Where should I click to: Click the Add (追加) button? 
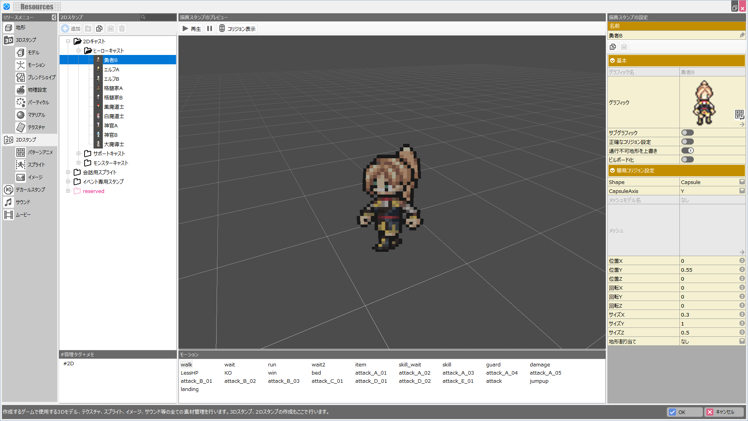(71, 28)
